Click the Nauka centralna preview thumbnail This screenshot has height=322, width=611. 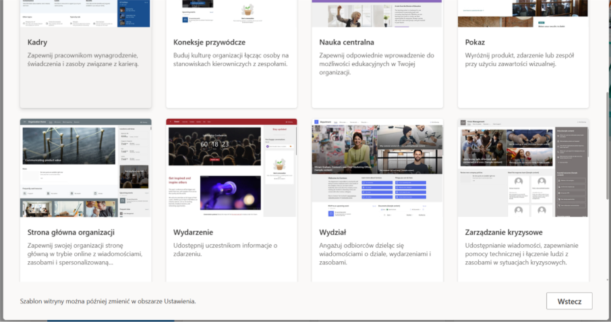[377, 14]
